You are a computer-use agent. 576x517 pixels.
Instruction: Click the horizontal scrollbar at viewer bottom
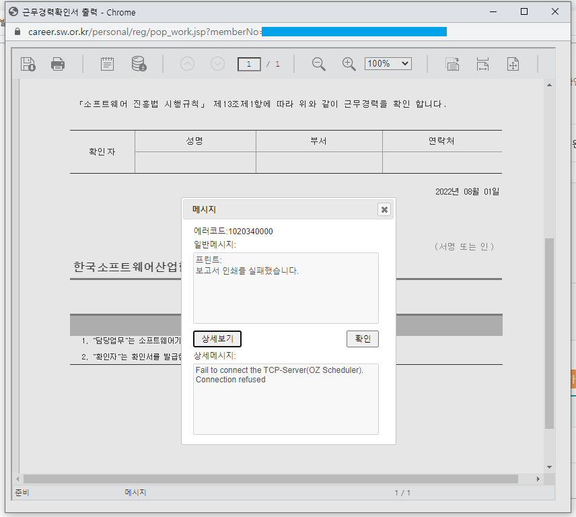[x=269, y=479]
